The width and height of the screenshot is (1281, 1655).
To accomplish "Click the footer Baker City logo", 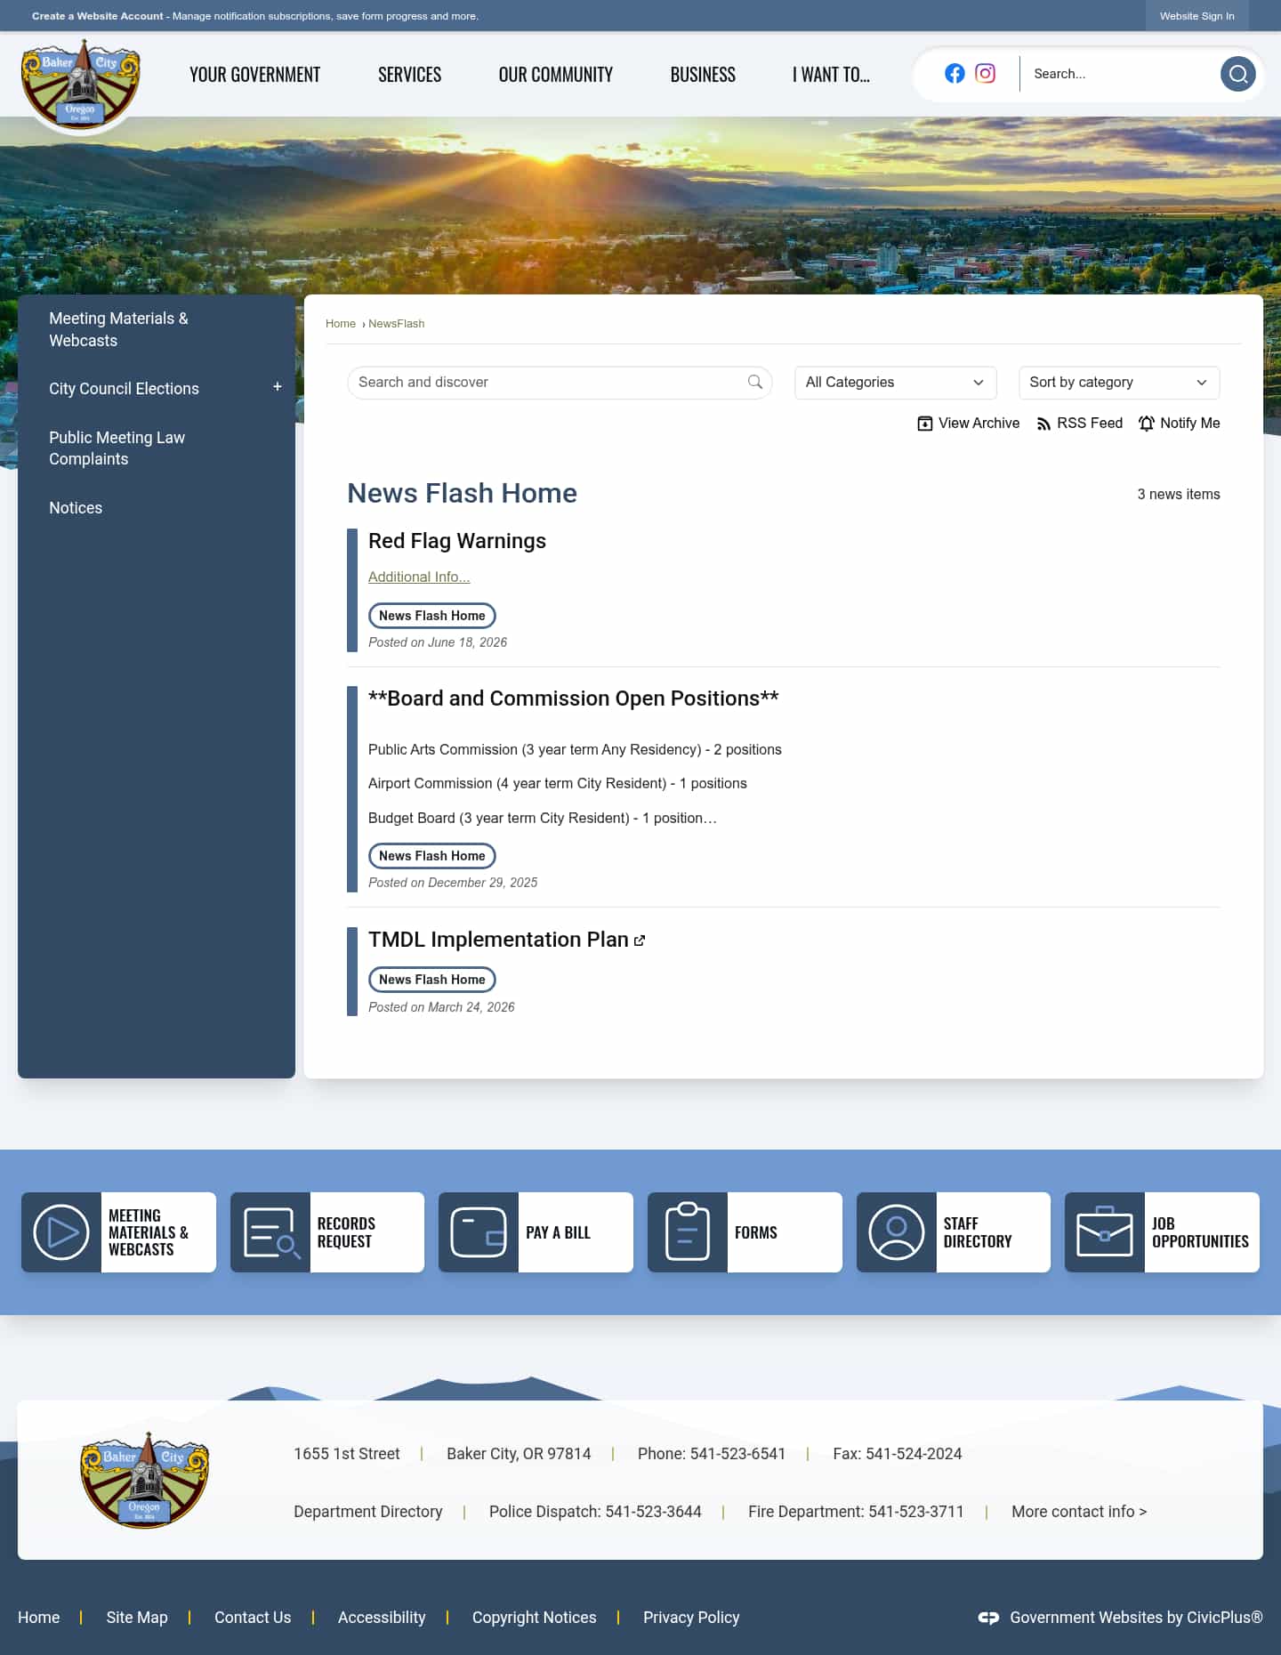I will click(144, 1481).
